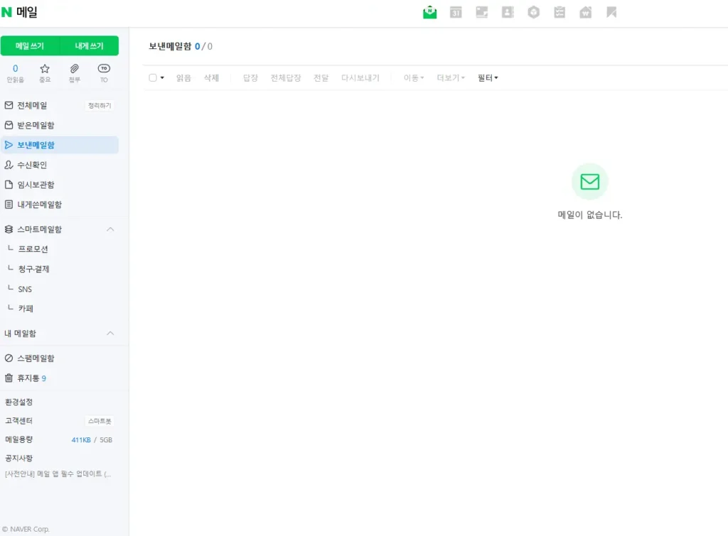Open the 받은메일함 inbox folder
This screenshot has width=728, height=536.
click(x=35, y=125)
